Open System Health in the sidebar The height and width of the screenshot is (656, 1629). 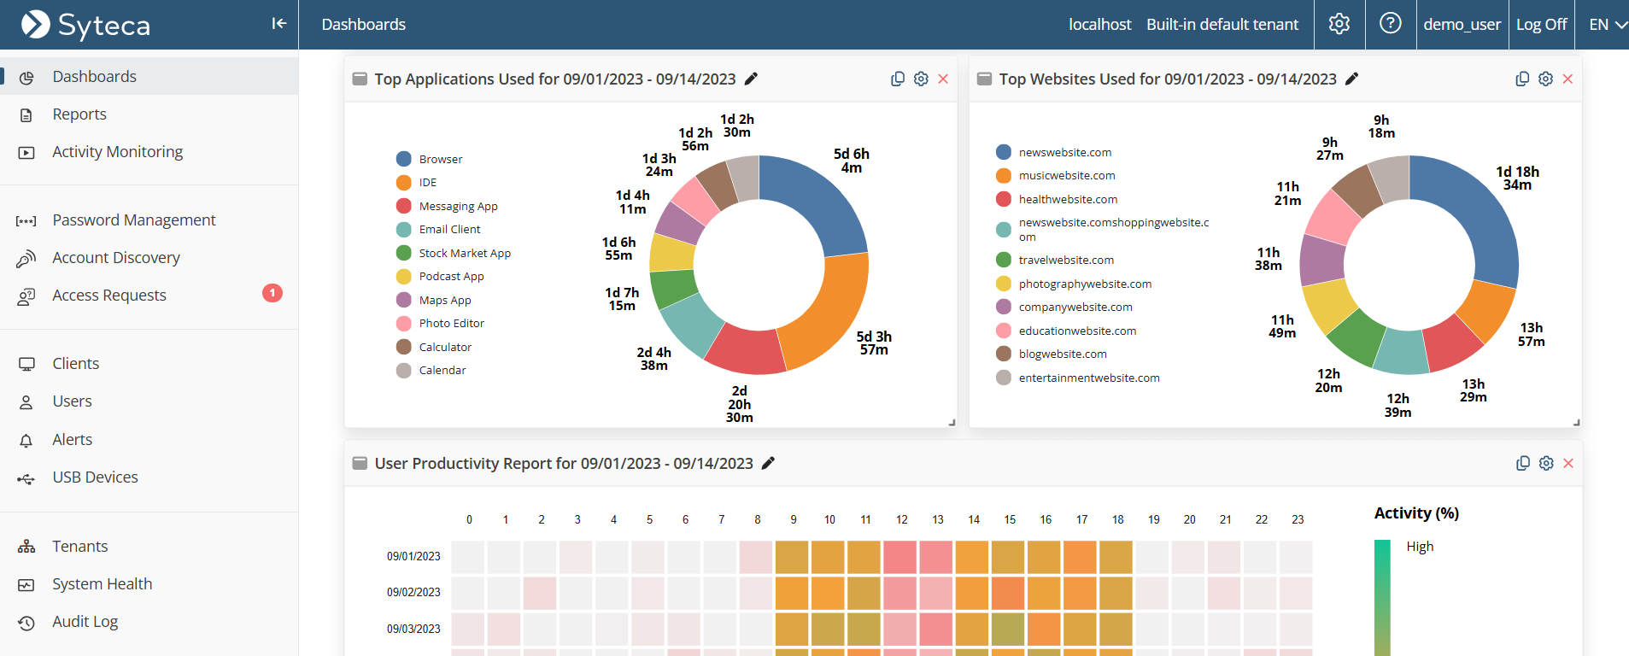click(149, 583)
